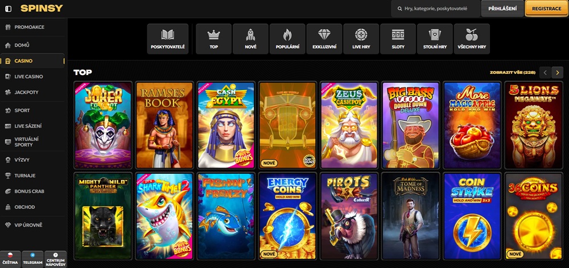
Task: Open the golden vintage car game tile
Action: point(287,125)
